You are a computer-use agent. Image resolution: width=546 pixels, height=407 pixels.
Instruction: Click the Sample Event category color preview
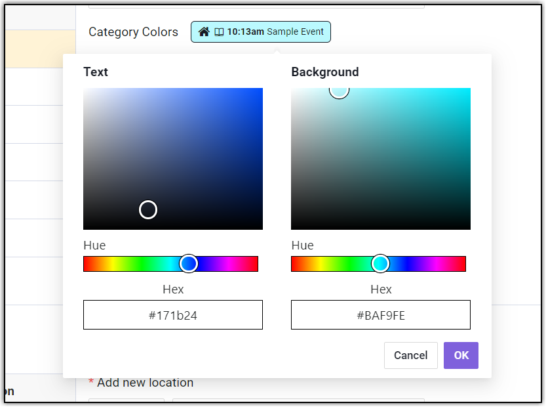pos(261,32)
